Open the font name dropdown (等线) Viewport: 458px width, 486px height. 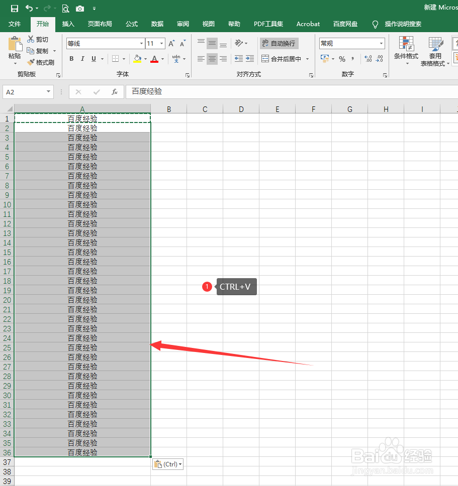141,43
